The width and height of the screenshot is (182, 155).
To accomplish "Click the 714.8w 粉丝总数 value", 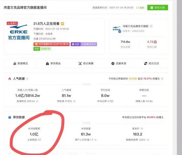I will [125, 42].
